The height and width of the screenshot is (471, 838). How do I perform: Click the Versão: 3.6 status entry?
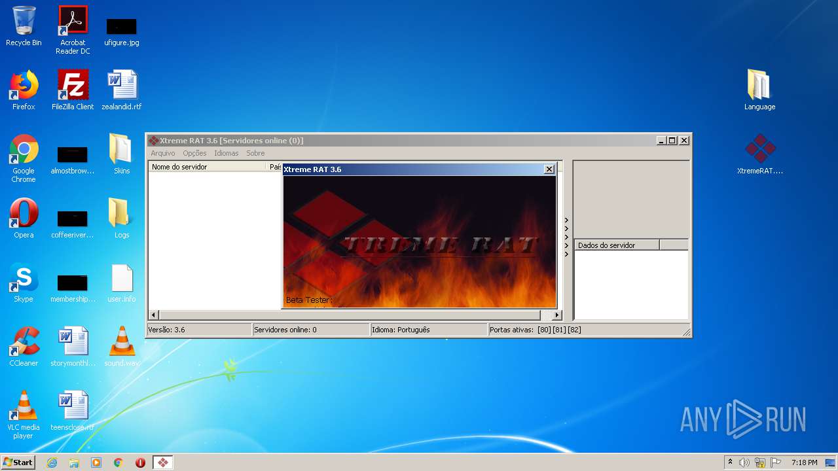click(x=199, y=330)
